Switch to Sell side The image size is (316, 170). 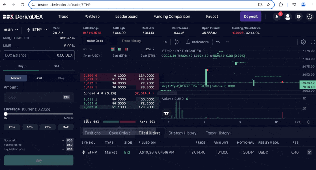click(56, 66)
